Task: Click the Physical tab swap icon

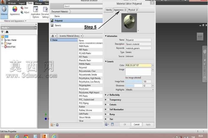Action: (137, 10)
